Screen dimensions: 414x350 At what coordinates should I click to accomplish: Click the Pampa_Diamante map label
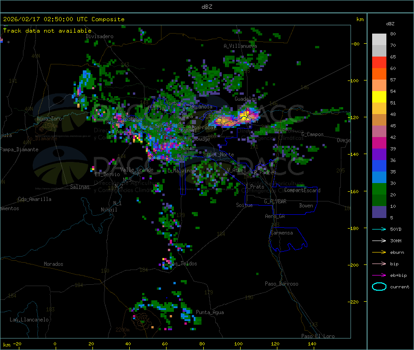pos(19,149)
